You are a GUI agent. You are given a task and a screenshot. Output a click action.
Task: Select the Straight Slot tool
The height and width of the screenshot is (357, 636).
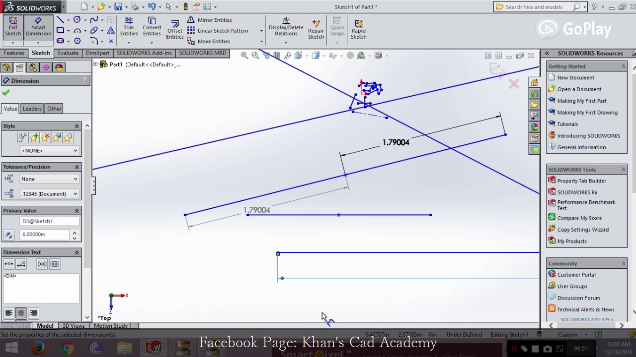(60, 41)
